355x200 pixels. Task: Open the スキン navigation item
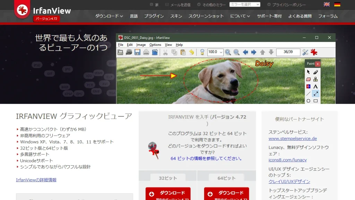(x=176, y=16)
